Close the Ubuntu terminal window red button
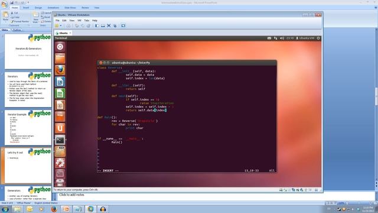Image resolution: width=378 pixels, height=213 pixels. pyautogui.click(x=101, y=63)
